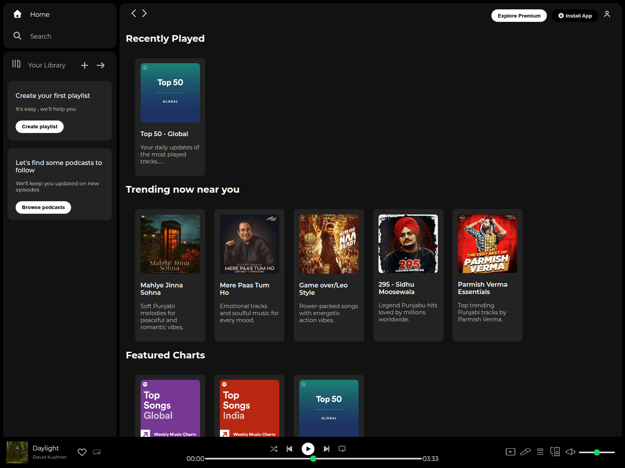Open Parmish Verma Essentials cover
This screenshot has height=468, width=625.
487,244
